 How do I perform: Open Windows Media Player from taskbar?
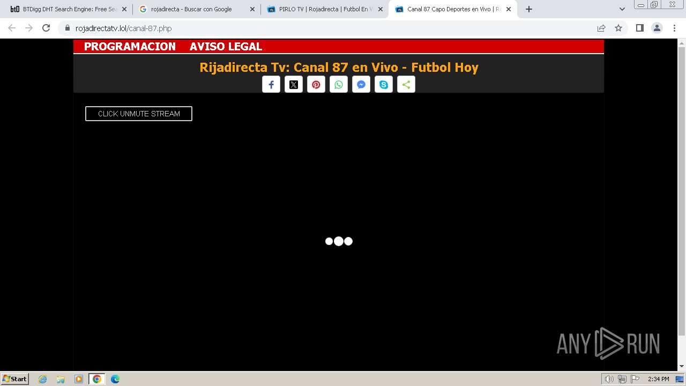pyautogui.click(x=79, y=379)
